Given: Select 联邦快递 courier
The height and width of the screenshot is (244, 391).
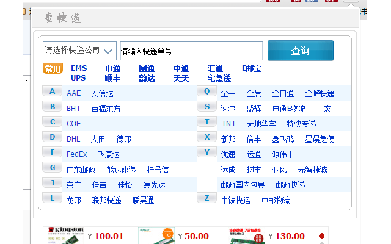Looking at the screenshot, I should (106, 200).
